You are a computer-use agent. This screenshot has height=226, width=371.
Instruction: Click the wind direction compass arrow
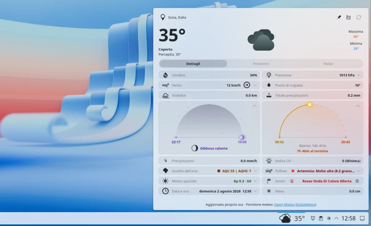pos(247,85)
